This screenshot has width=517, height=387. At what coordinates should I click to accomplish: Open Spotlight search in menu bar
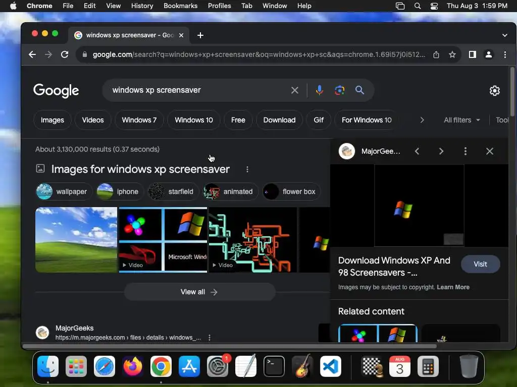tap(418, 6)
